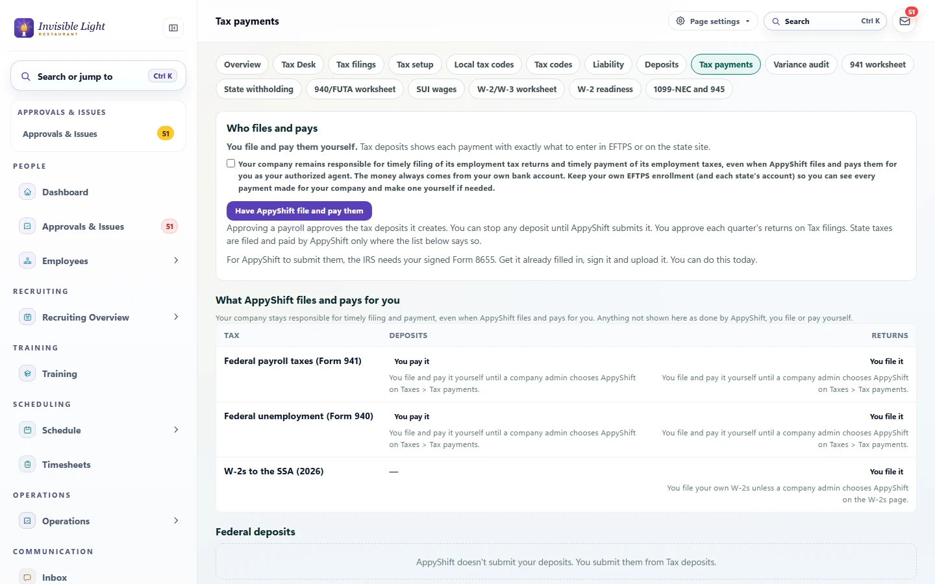This screenshot has height=584, width=935.
Task: Click the top header Search field
Action: tap(825, 21)
